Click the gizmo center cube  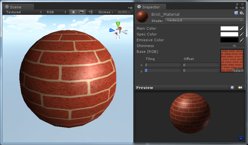click(118, 31)
